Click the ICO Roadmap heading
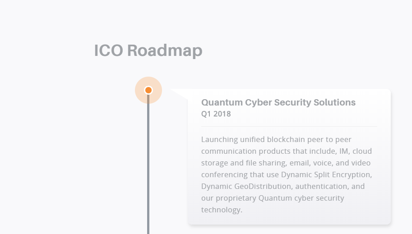The height and width of the screenshot is (234, 412). click(148, 50)
